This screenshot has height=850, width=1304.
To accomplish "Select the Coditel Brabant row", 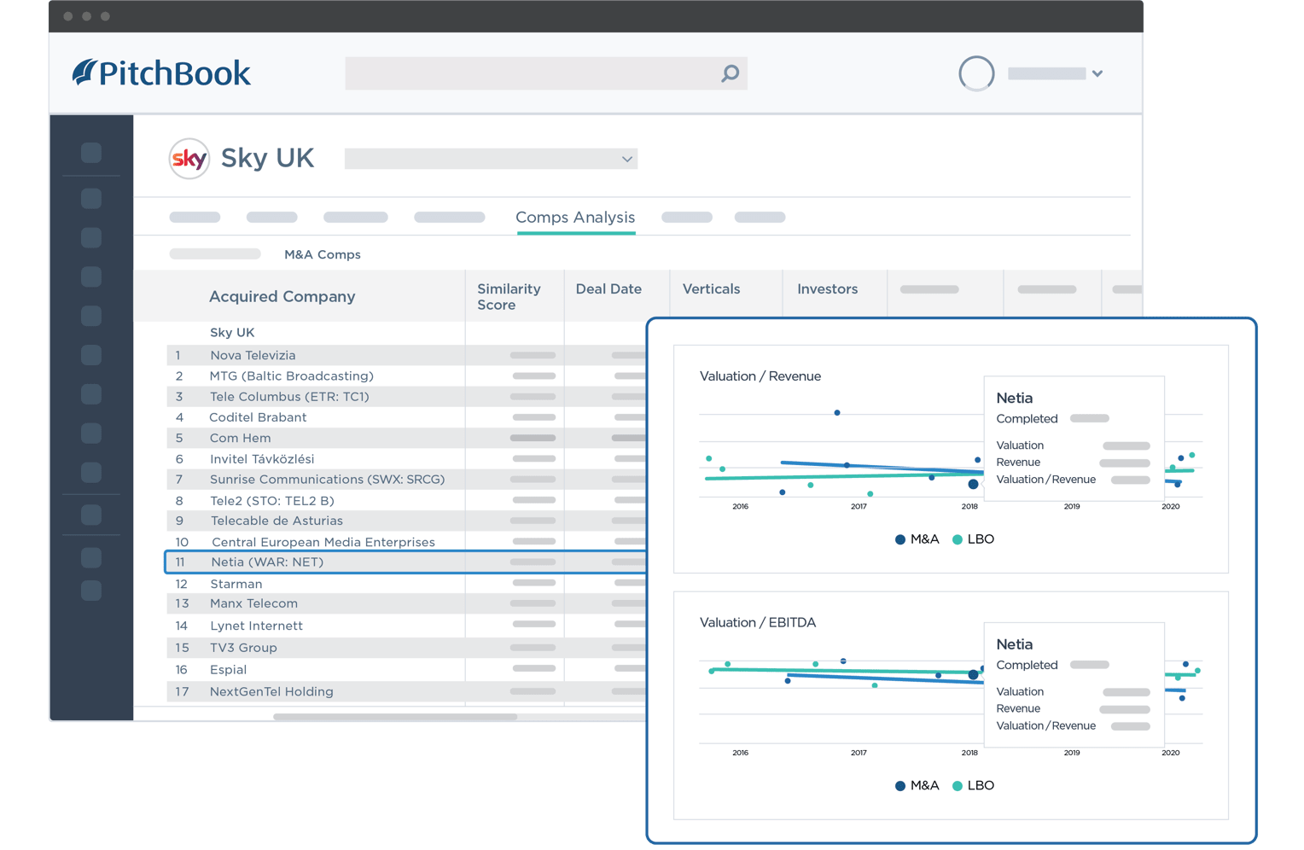I will [x=406, y=417].
